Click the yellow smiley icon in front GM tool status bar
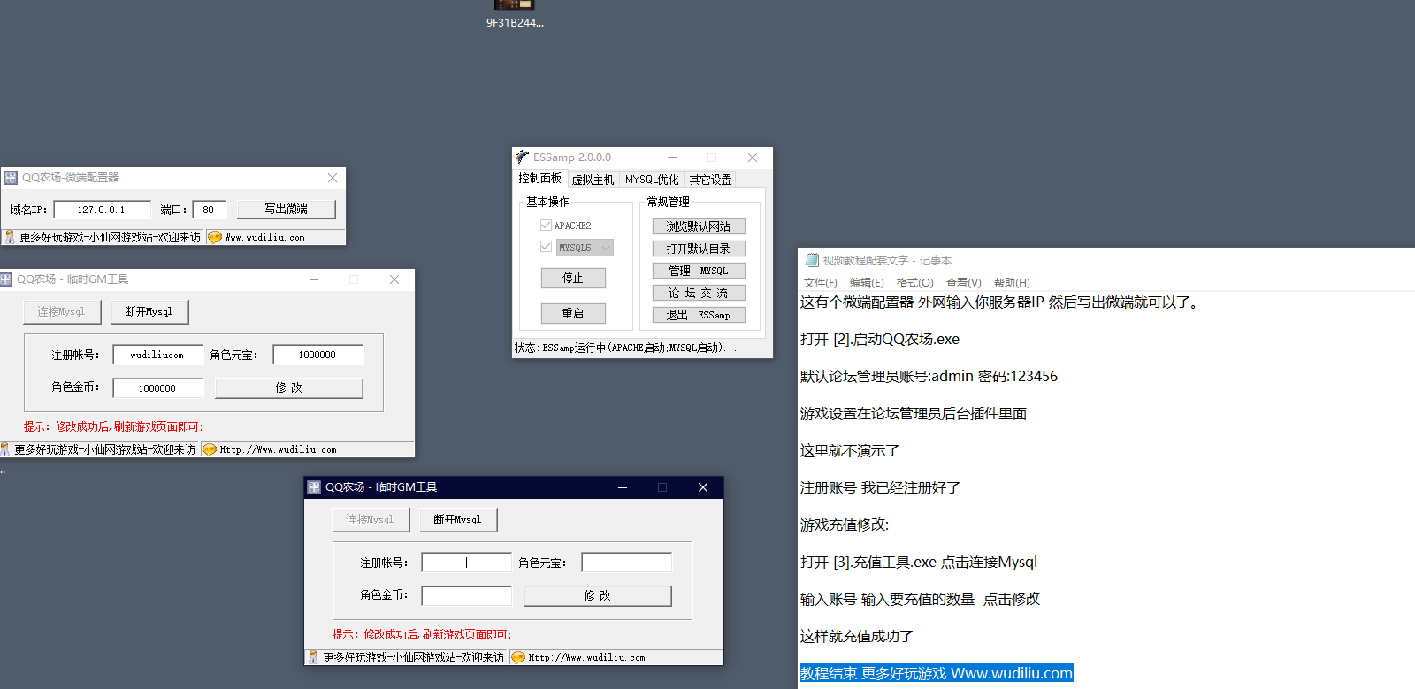The height and width of the screenshot is (689, 1415). pos(518,657)
